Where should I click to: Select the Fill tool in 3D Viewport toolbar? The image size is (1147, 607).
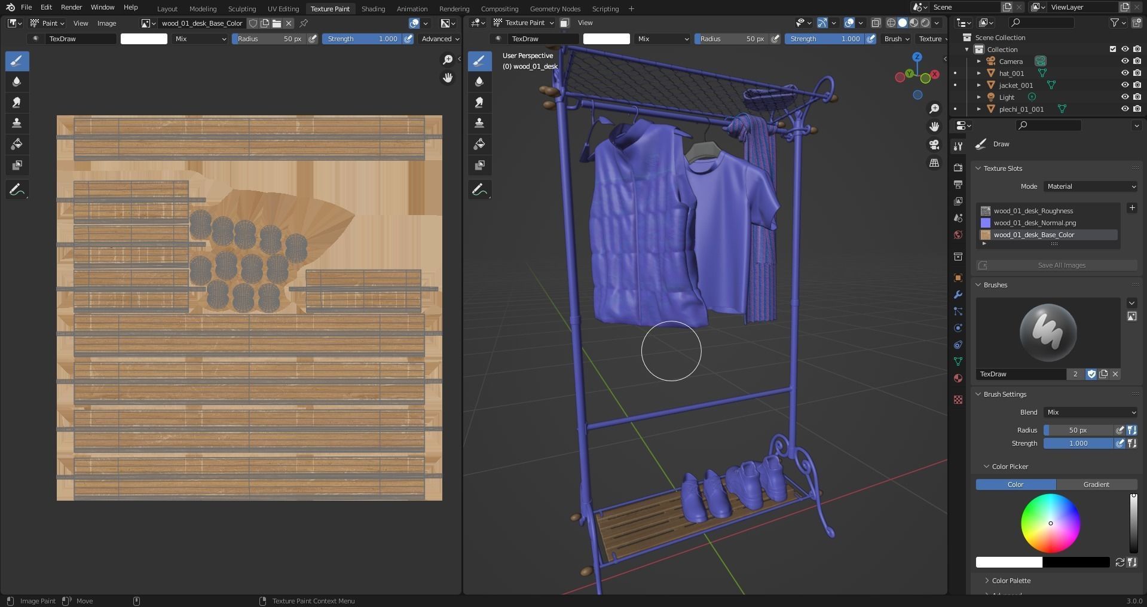tap(479, 144)
